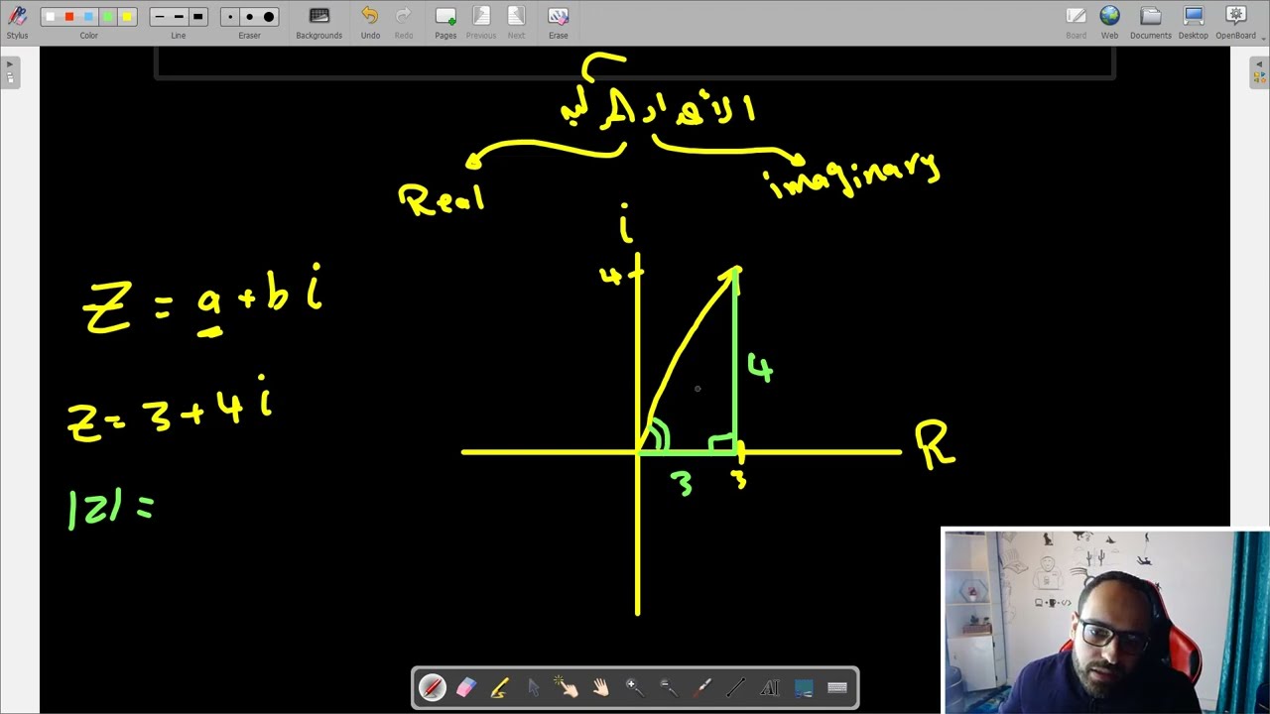
Task: Select the Write text tool
Action: 770,687
